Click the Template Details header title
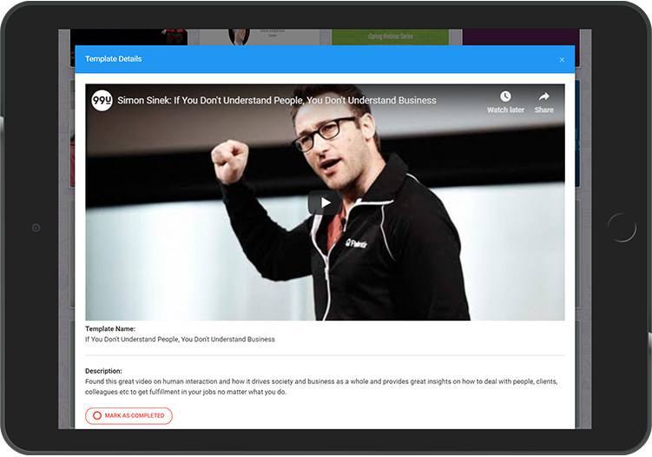The height and width of the screenshot is (457, 652). click(x=113, y=59)
